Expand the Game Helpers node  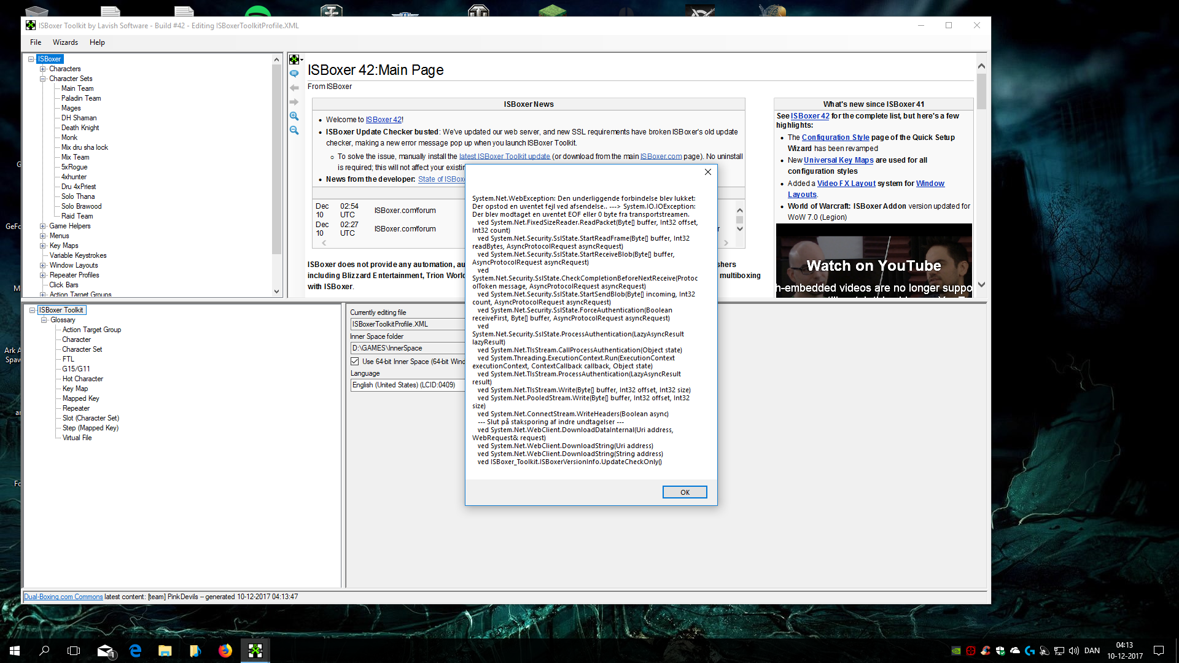pyautogui.click(x=43, y=227)
